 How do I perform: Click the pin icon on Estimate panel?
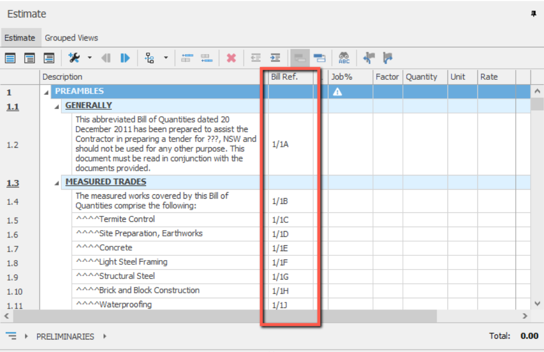tap(534, 14)
